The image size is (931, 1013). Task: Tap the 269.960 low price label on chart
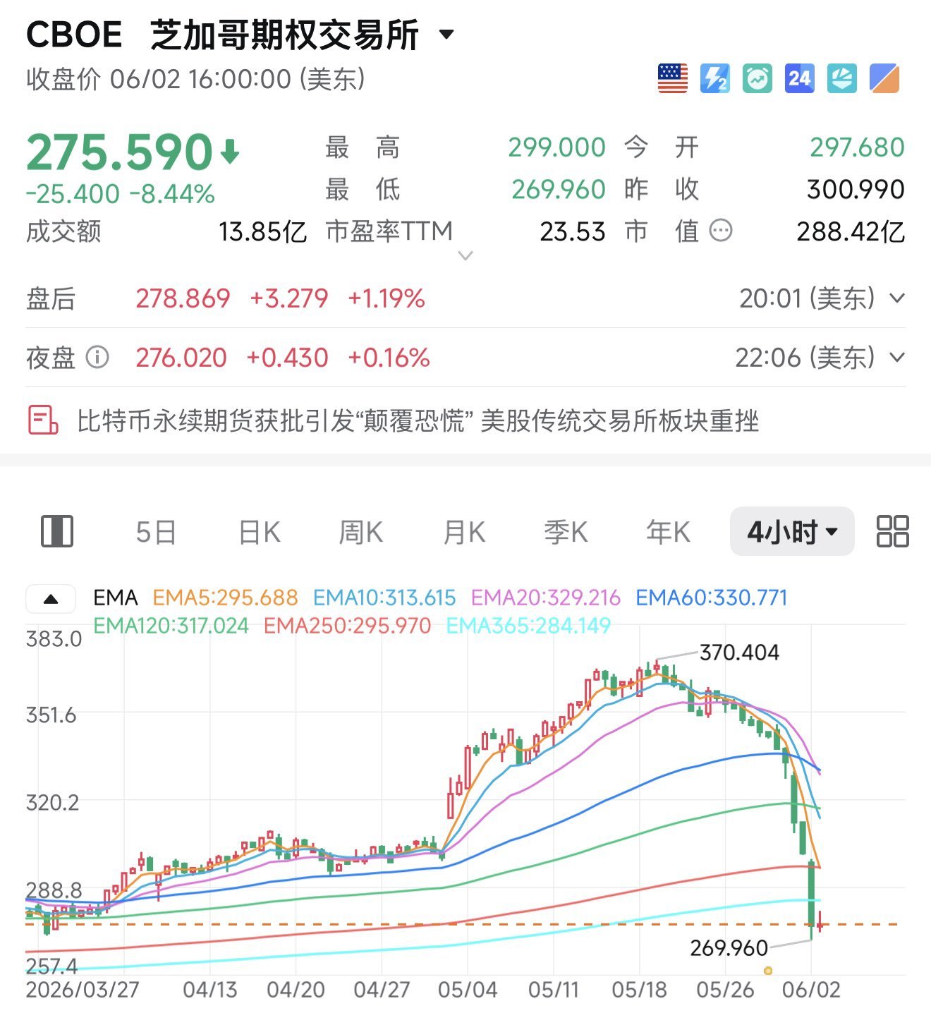(x=729, y=947)
